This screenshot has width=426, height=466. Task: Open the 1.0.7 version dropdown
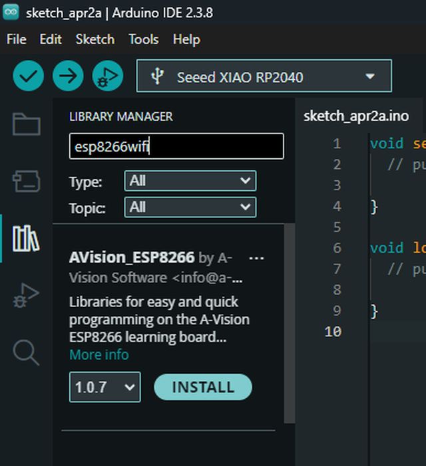click(105, 387)
